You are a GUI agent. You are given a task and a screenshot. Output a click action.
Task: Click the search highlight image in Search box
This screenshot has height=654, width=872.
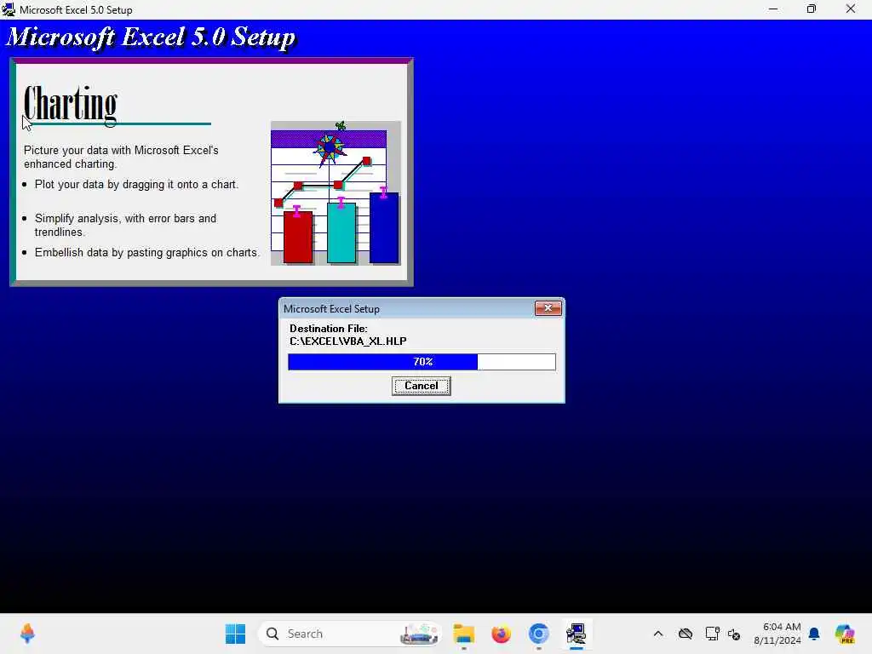[x=419, y=634]
